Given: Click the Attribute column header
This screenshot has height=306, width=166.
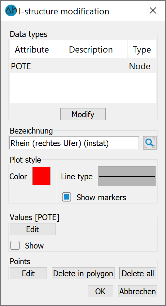Looking at the screenshot, I should tap(32, 50).
